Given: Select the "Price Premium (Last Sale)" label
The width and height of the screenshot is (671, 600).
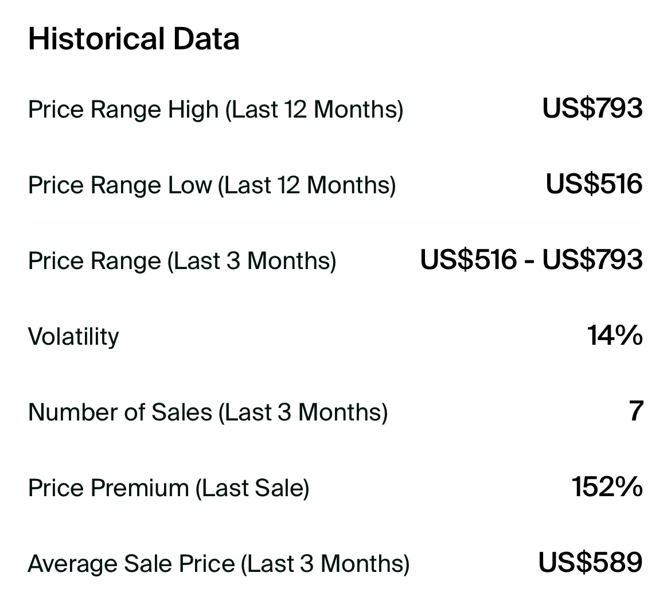Looking at the screenshot, I should (x=169, y=488).
